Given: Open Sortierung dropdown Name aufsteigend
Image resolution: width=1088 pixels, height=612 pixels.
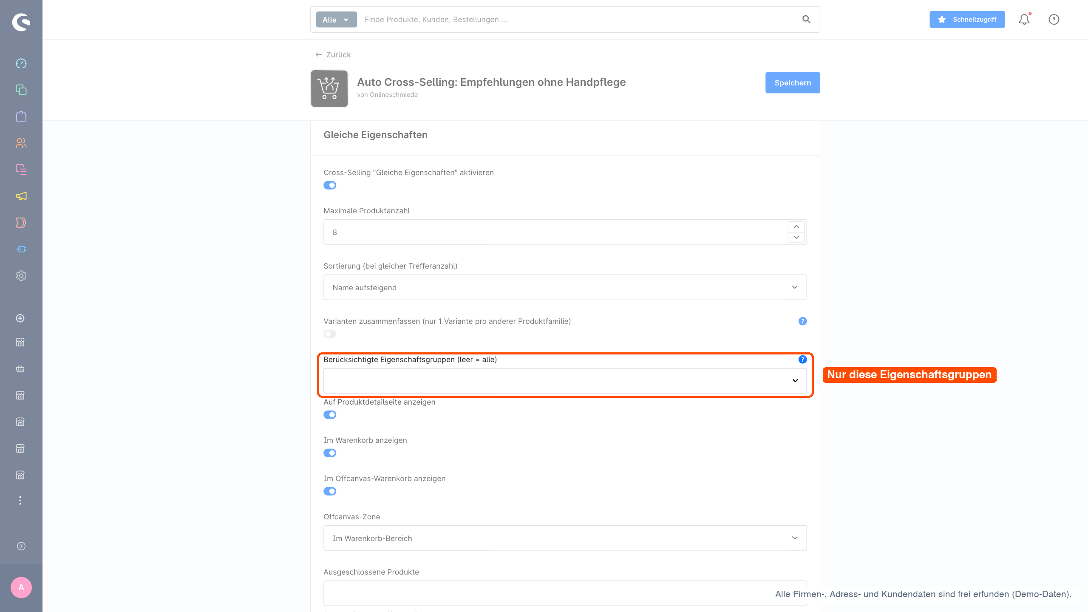Looking at the screenshot, I should pyautogui.click(x=565, y=287).
